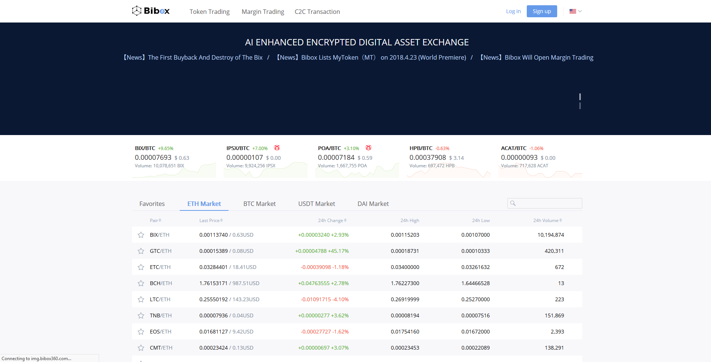
Task: Click the ETC/ETH pair name
Action: point(160,267)
